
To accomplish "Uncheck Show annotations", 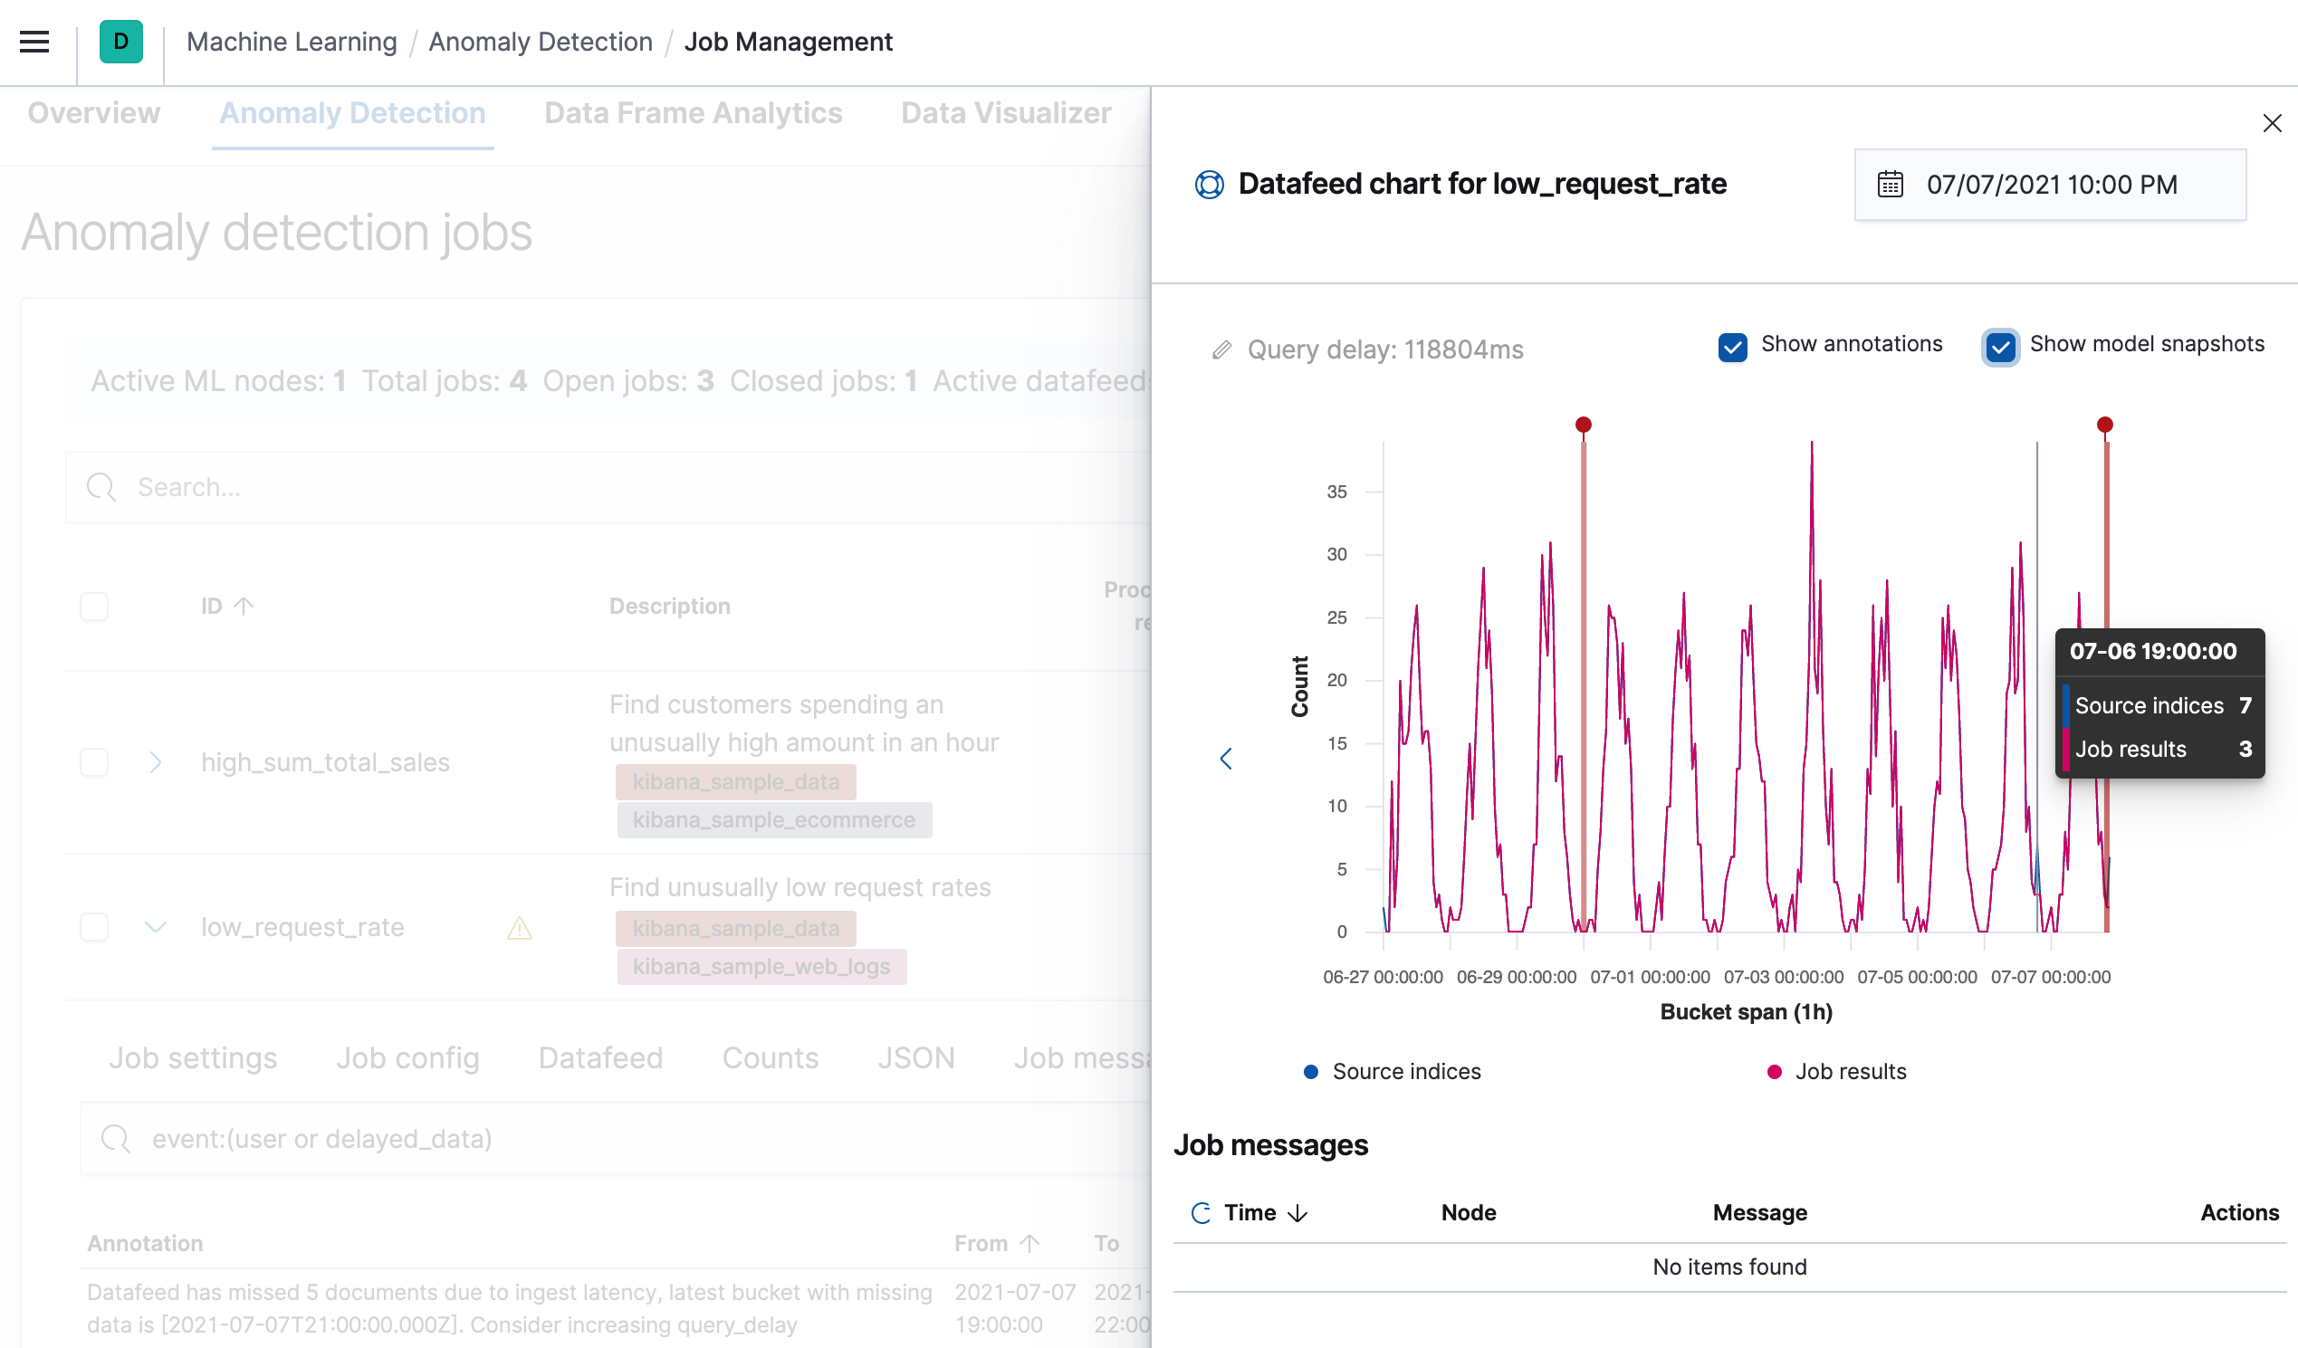I will point(1732,348).
